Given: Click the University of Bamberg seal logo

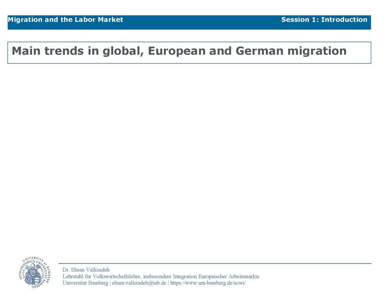Looking at the screenshot, I should [35, 272].
